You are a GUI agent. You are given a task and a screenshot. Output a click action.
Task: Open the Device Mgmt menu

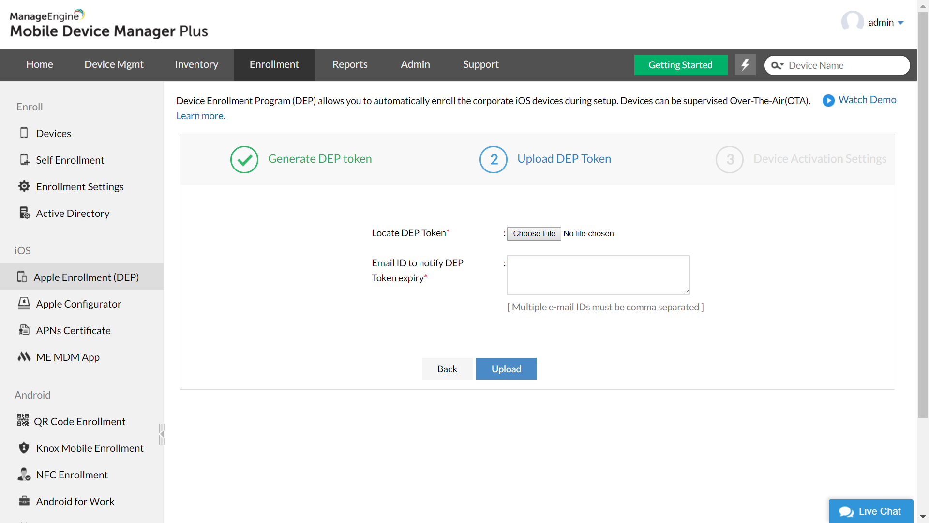click(x=114, y=64)
